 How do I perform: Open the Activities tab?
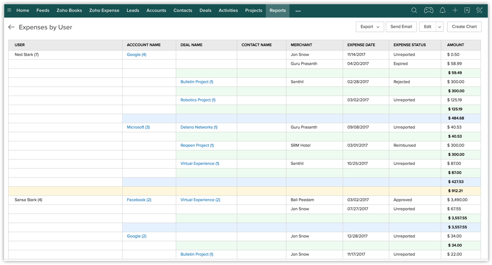coord(228,11)
